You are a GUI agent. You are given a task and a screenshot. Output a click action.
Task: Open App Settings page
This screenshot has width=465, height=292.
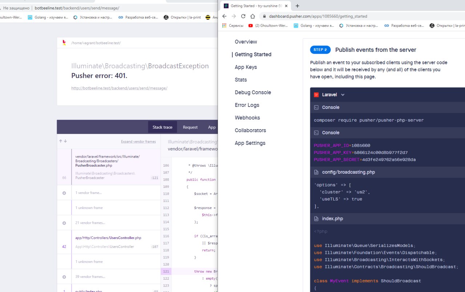coord(250,143)
